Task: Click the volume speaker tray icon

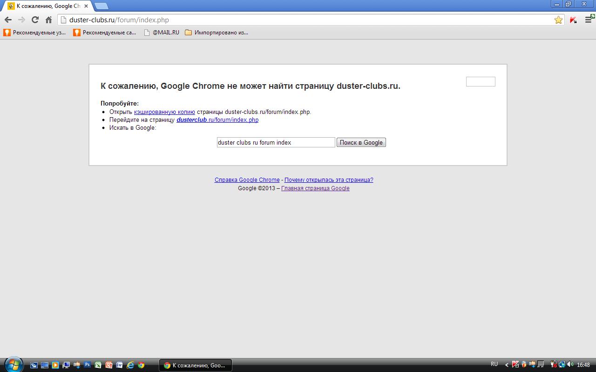Action: click(x=569, y=365)
